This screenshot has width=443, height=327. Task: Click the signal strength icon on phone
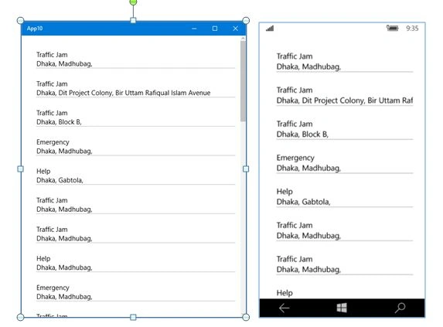pyautogui.click(x=270, y=28)
